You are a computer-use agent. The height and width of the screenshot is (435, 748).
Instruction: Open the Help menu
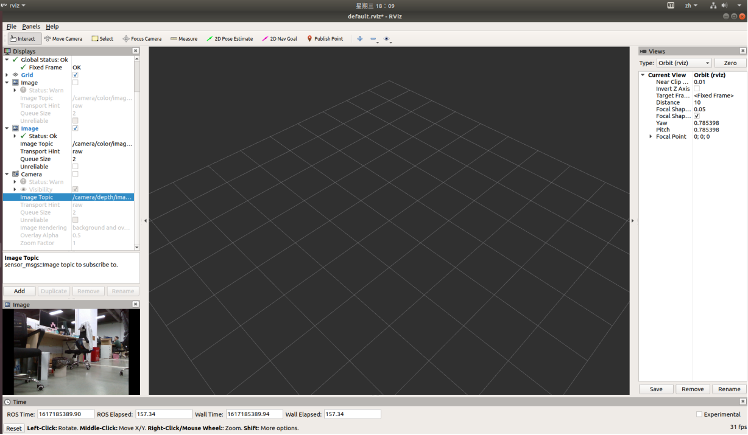click(52, 27)
